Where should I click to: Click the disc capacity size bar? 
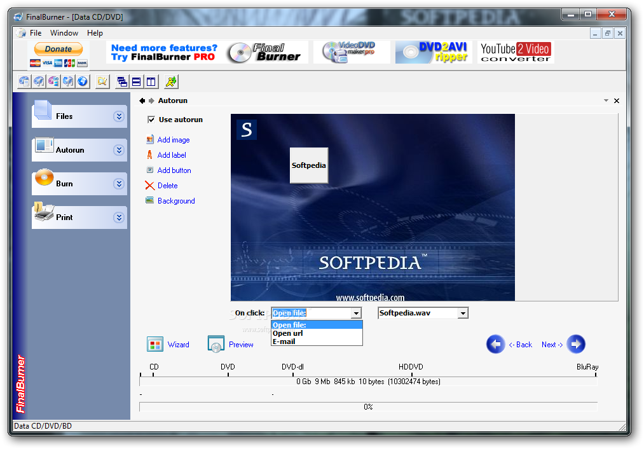pyautogui.click(x=368, y=382)
